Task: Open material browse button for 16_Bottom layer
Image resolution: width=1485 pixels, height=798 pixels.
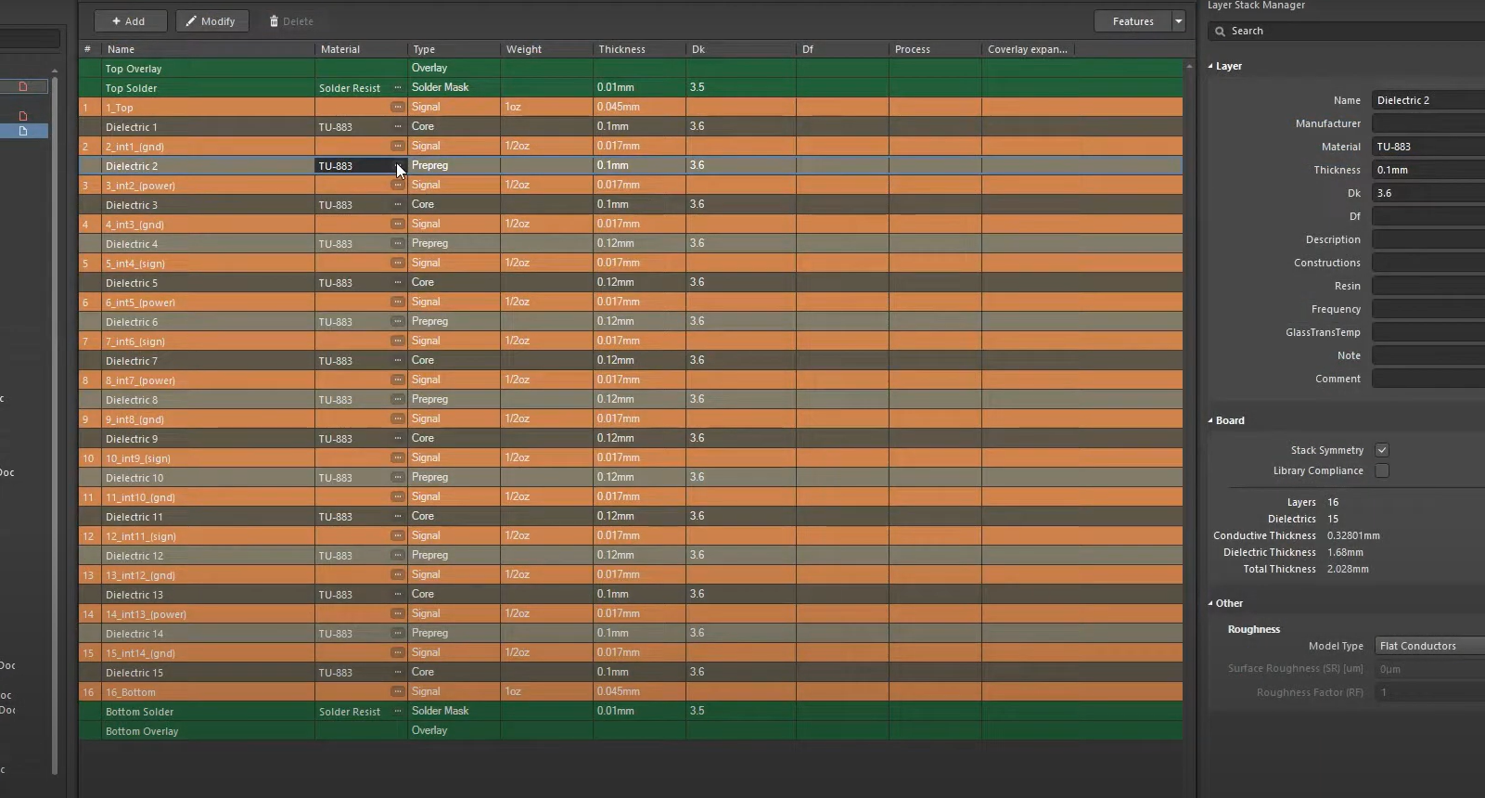Action: [x=397, y=692]
